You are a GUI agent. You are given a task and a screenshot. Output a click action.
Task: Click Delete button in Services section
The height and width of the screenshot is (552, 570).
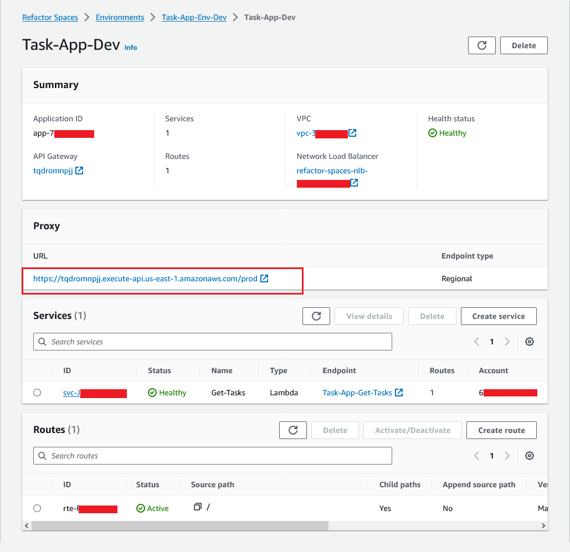(432, 316)
